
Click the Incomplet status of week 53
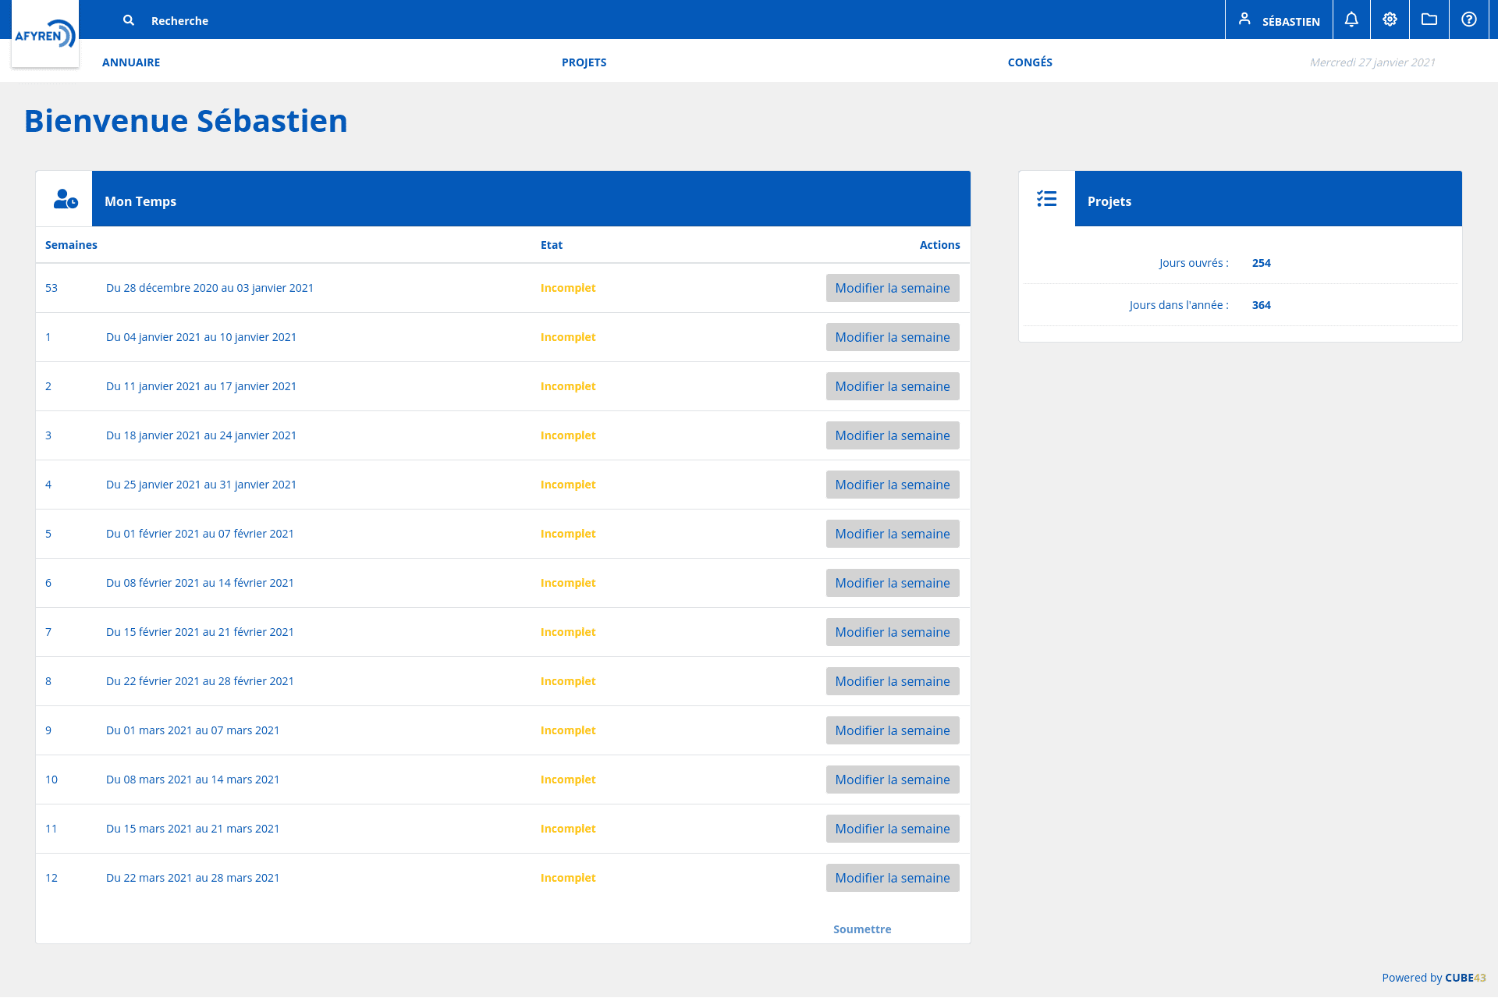pos(568,288)
